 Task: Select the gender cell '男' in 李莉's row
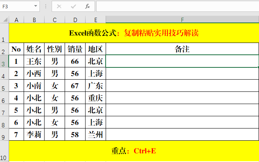click(x=55, y=134)
